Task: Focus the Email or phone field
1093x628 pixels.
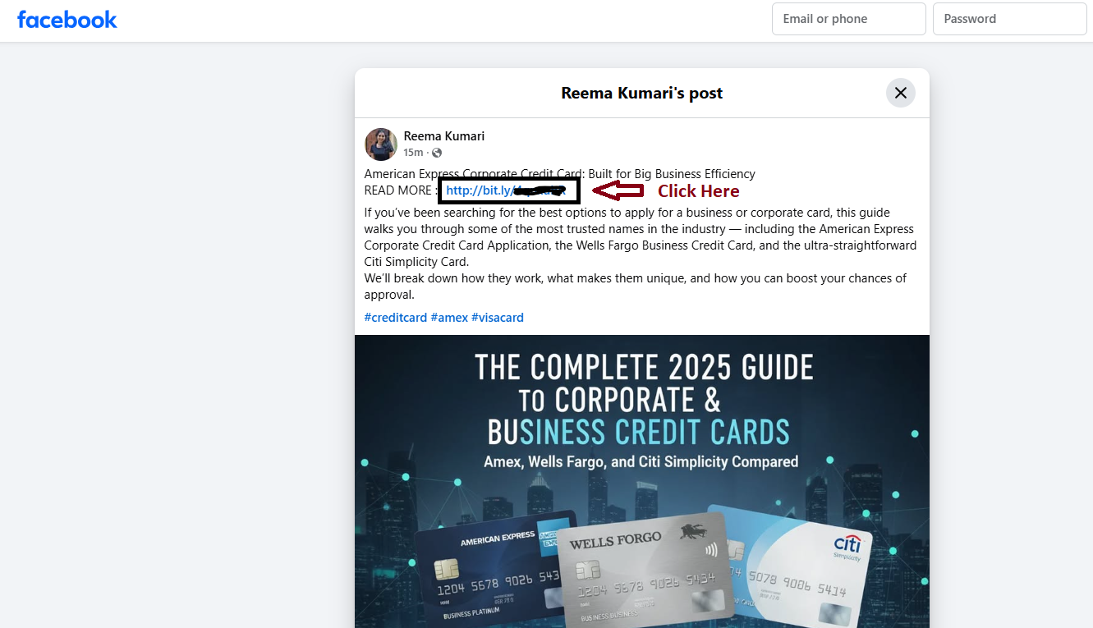Action: pos(849,19)
